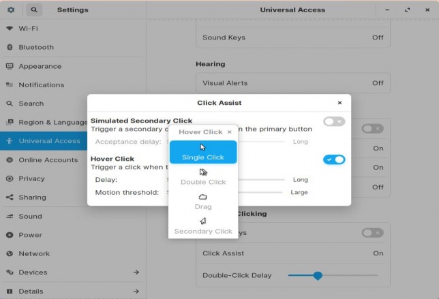Screen dimensions: 439x299
Task: Close the Click Assist dialog
Action: click(x=339, y=103)
